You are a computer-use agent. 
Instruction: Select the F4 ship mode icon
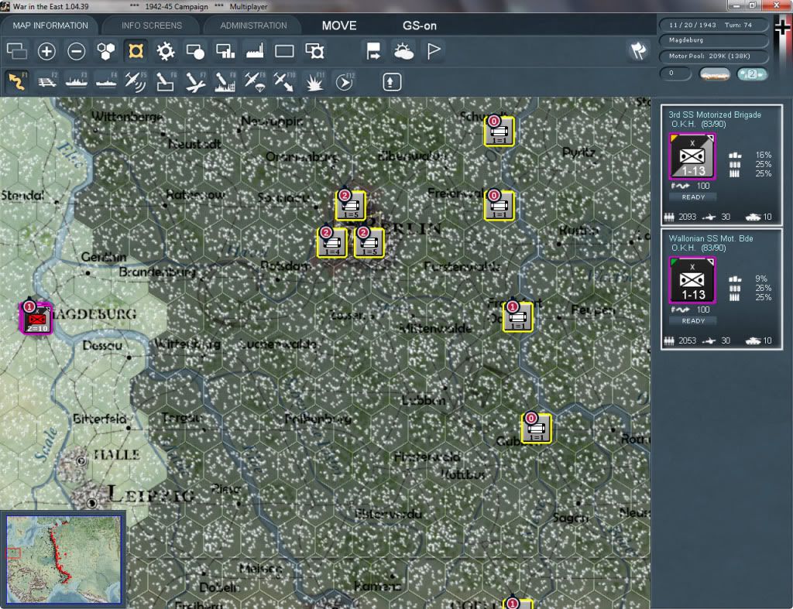(106, 81)
